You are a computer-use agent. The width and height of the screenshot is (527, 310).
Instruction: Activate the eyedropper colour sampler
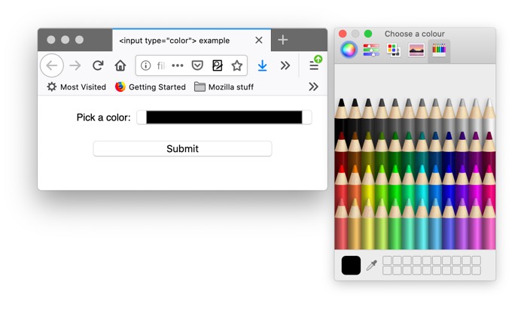[x=371, y=266]
